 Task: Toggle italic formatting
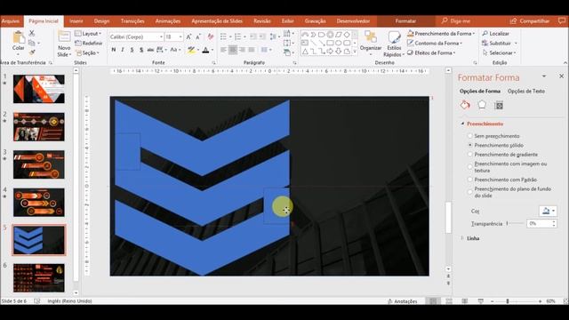(123, 50)
